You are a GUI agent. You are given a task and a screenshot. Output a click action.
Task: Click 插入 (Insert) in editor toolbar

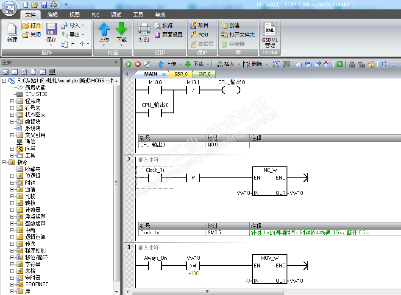(225, 64)
